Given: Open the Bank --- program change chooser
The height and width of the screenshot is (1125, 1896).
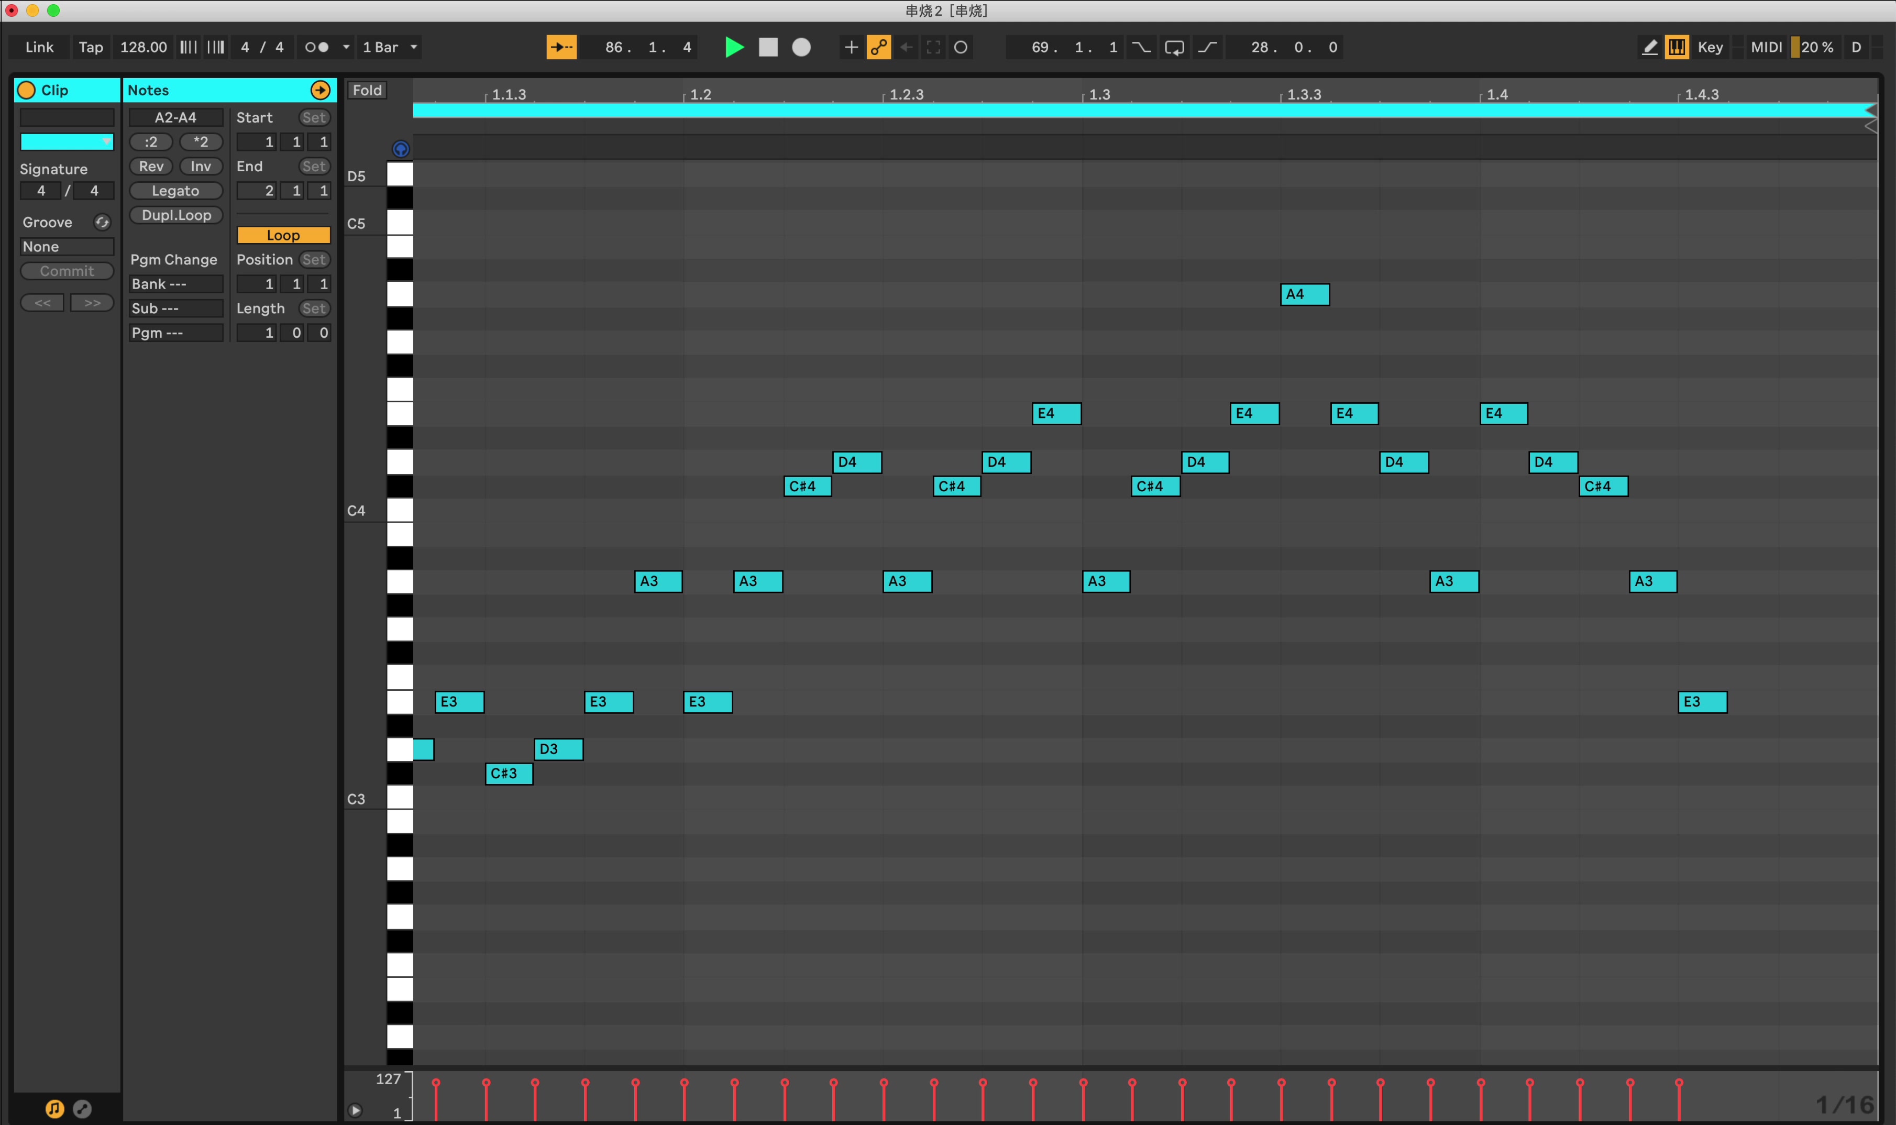Looking at the screenshot, I should click(x=176, y=283).
